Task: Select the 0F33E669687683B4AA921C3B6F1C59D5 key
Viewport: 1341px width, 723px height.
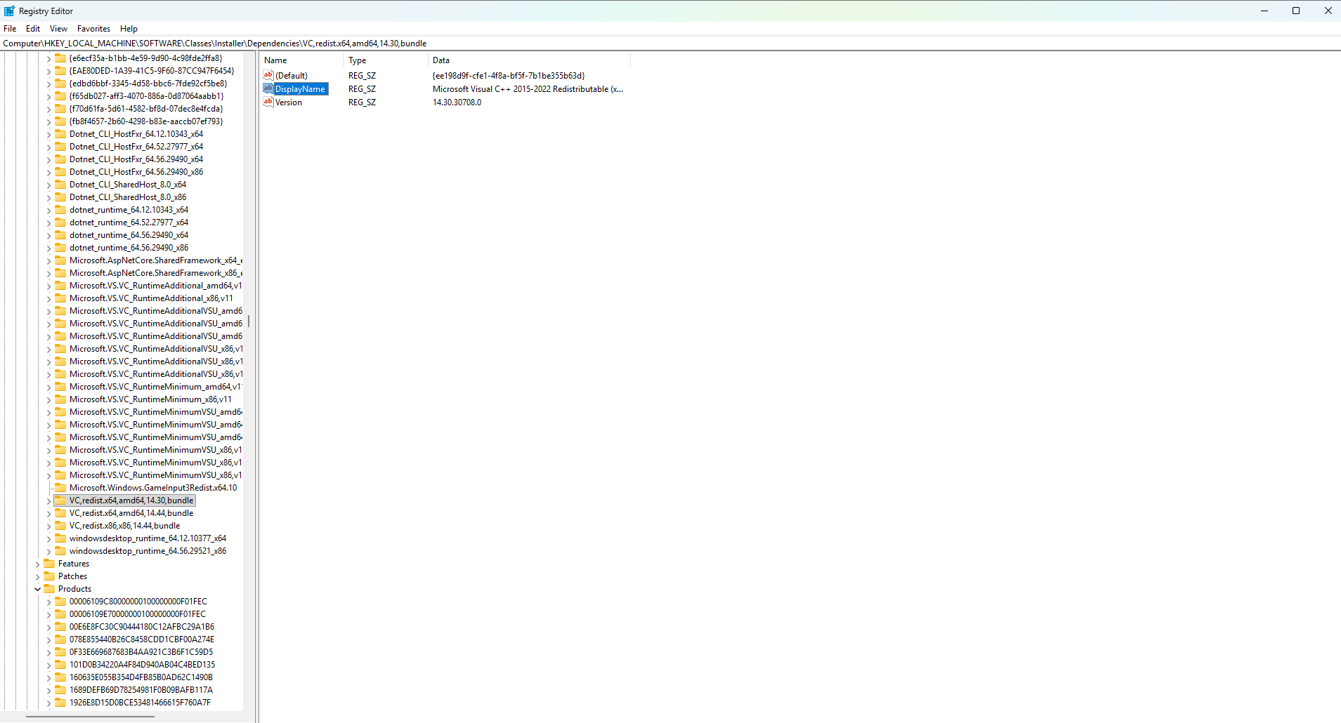Action: coord(141,652)
